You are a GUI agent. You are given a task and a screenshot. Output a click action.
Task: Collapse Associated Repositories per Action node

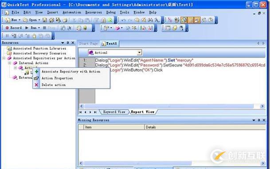[x=4, y=58]
